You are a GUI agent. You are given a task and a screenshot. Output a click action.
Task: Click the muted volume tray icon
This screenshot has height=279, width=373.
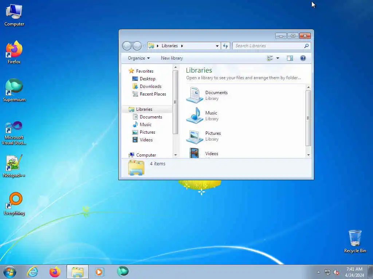336,272
